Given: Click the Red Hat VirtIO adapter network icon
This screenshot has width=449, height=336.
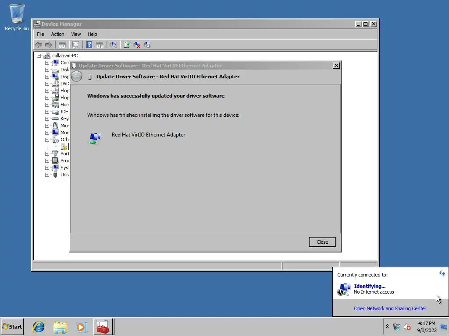Looking at the screenshot, I should [95, 138].
